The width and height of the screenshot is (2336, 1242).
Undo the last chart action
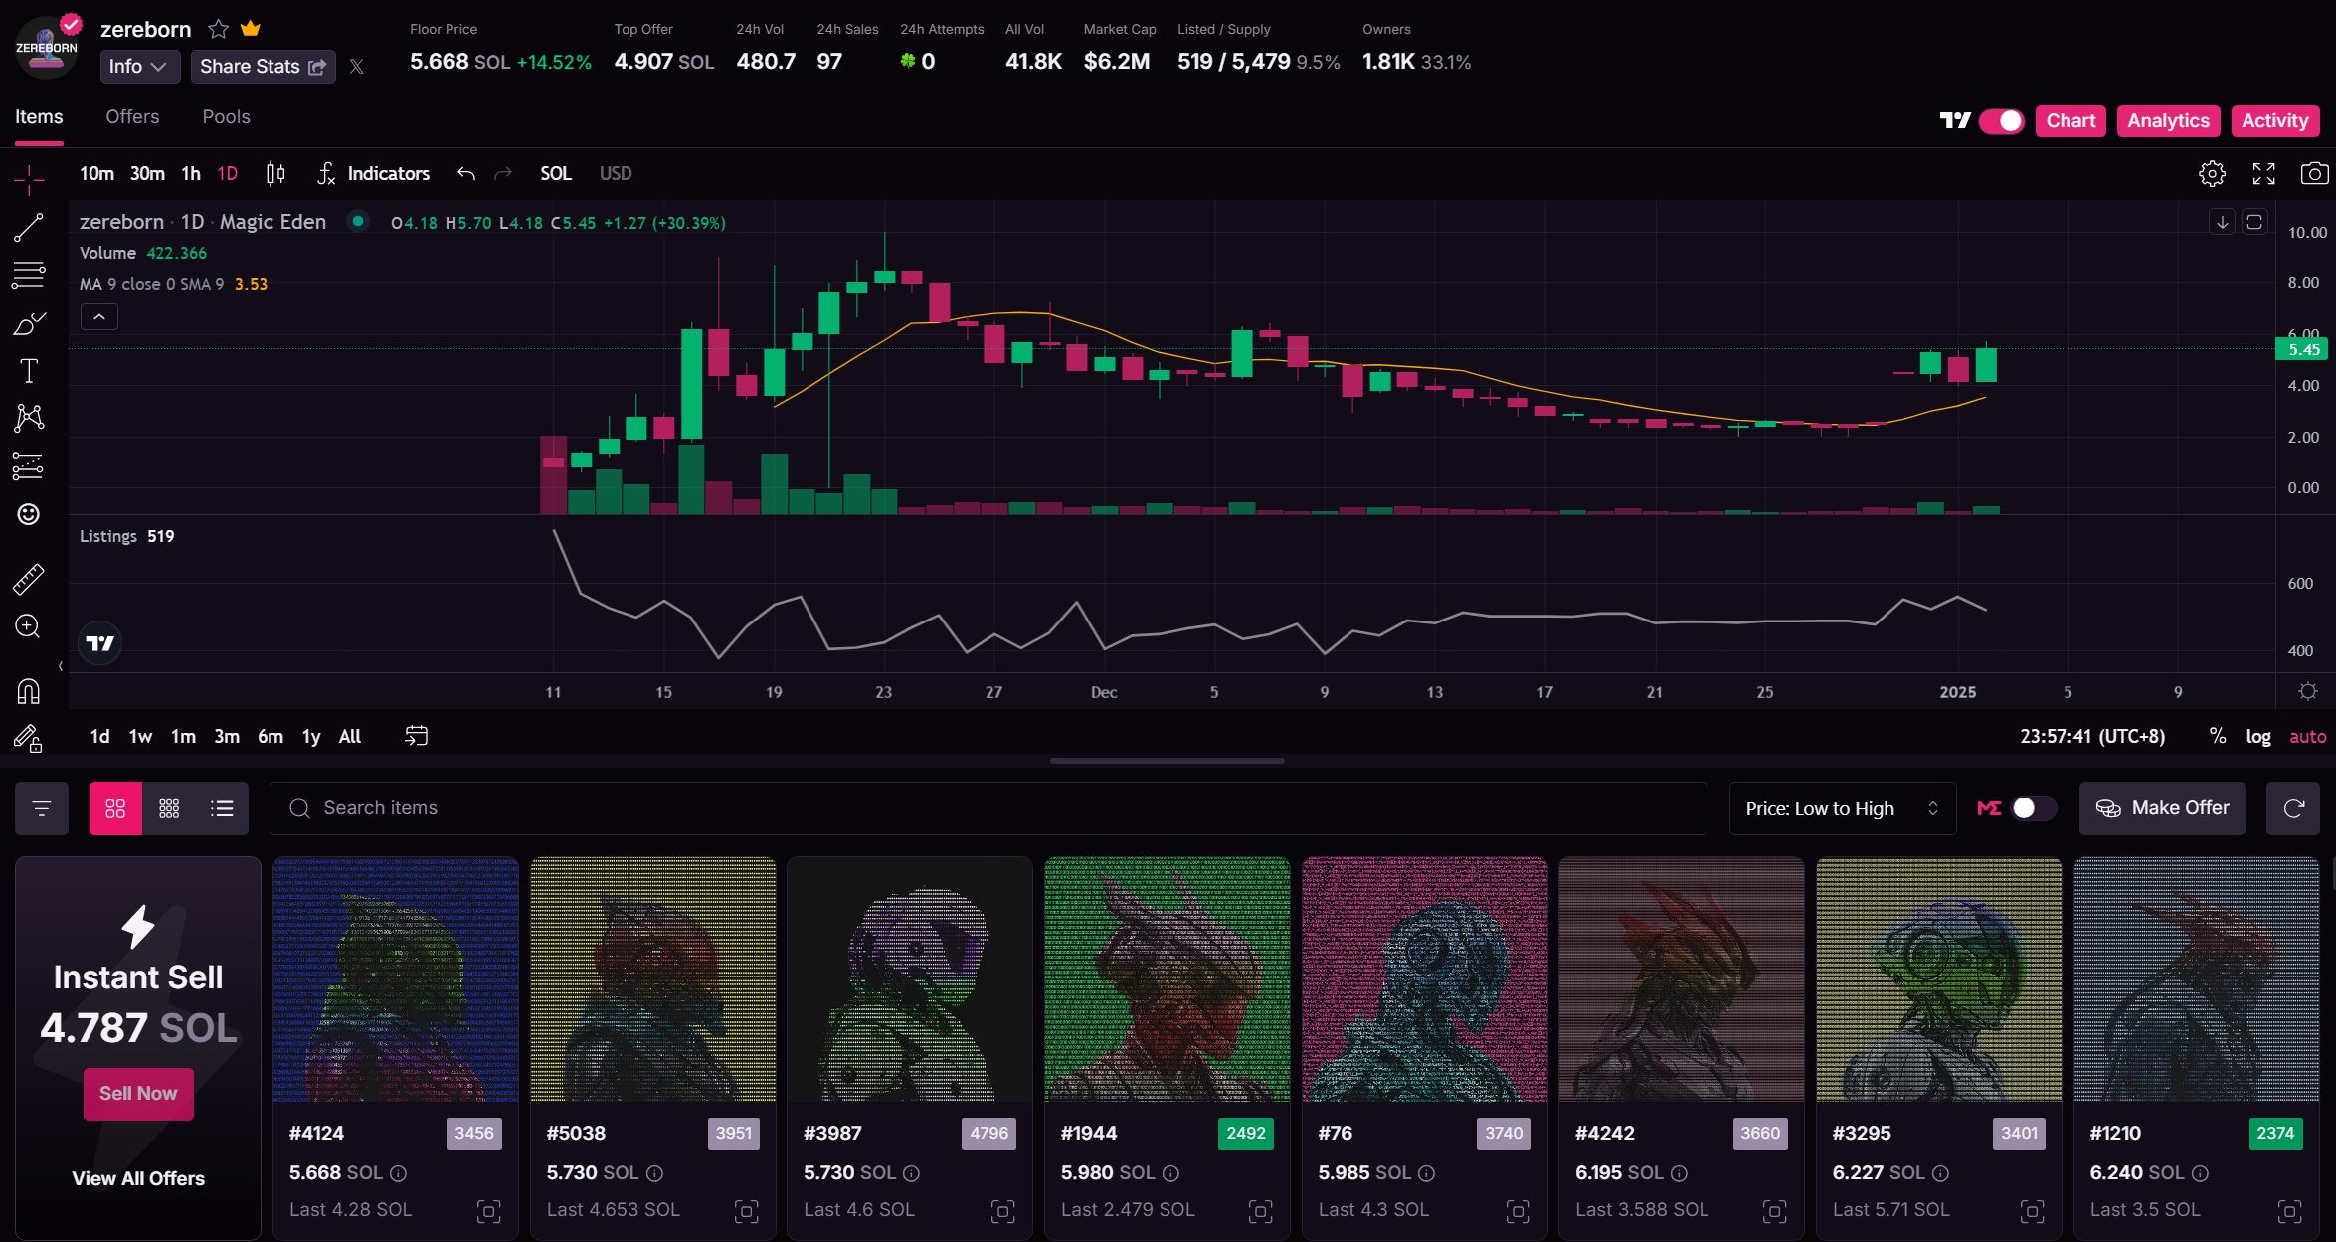point(466,174)
